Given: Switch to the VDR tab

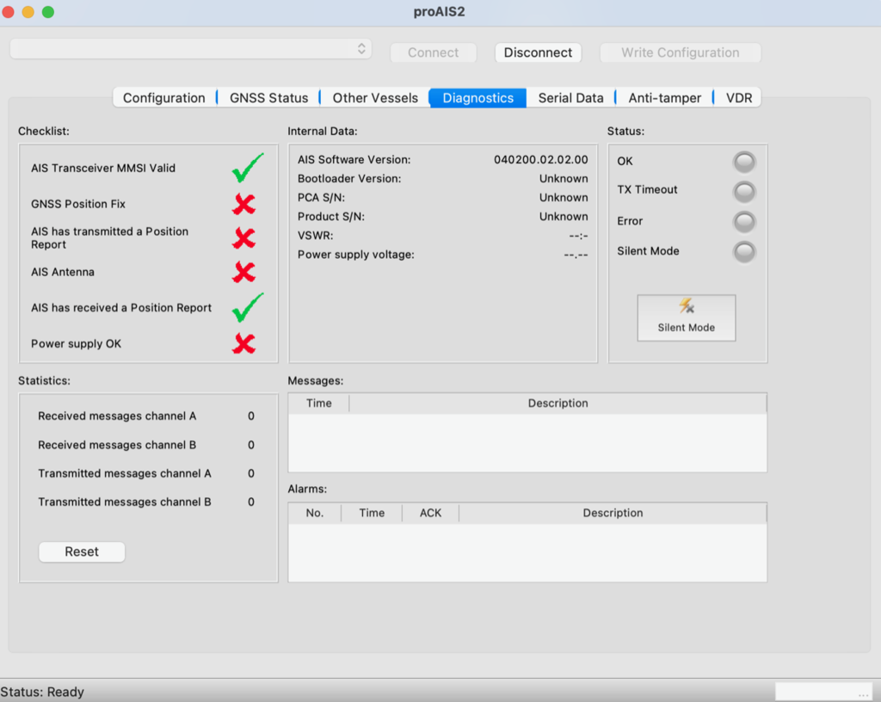Looking at the screenshot, I should pyautogui.click(x=738, y=98).
